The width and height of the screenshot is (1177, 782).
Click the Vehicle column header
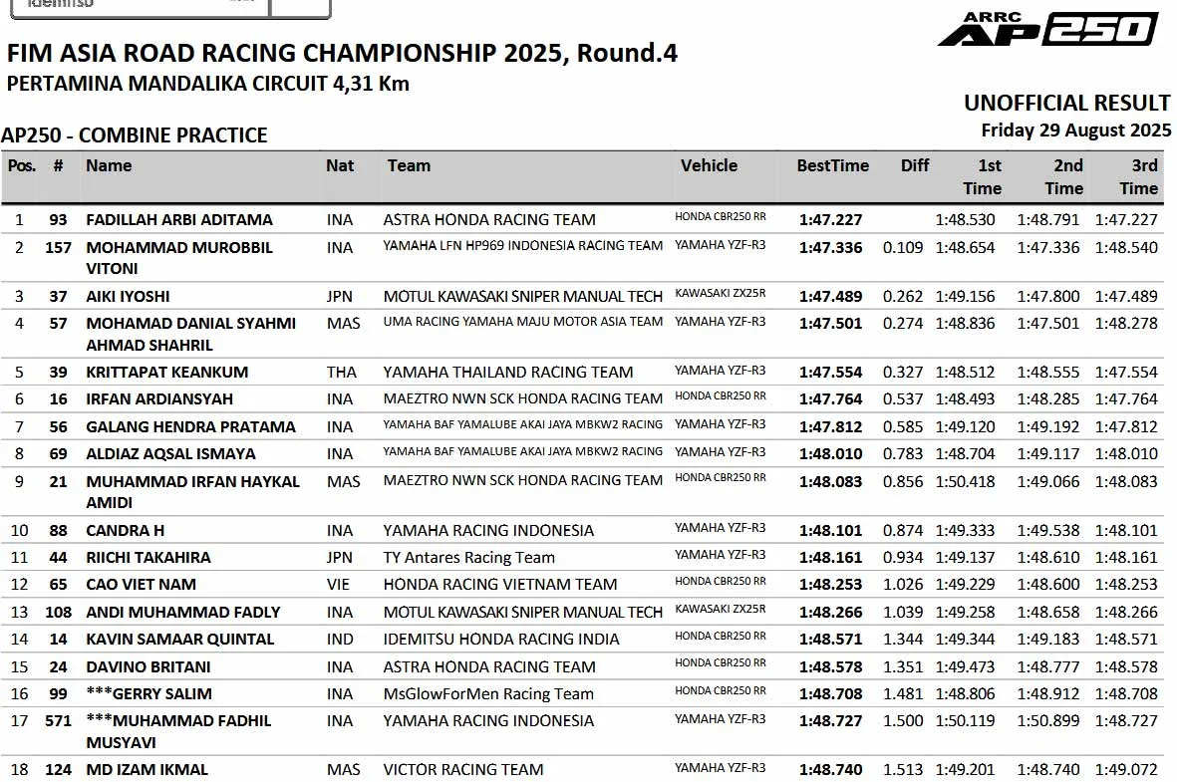(709, 165)
